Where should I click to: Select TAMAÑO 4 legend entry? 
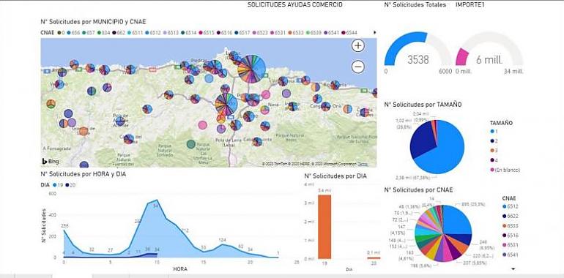(x=494, y=160)
